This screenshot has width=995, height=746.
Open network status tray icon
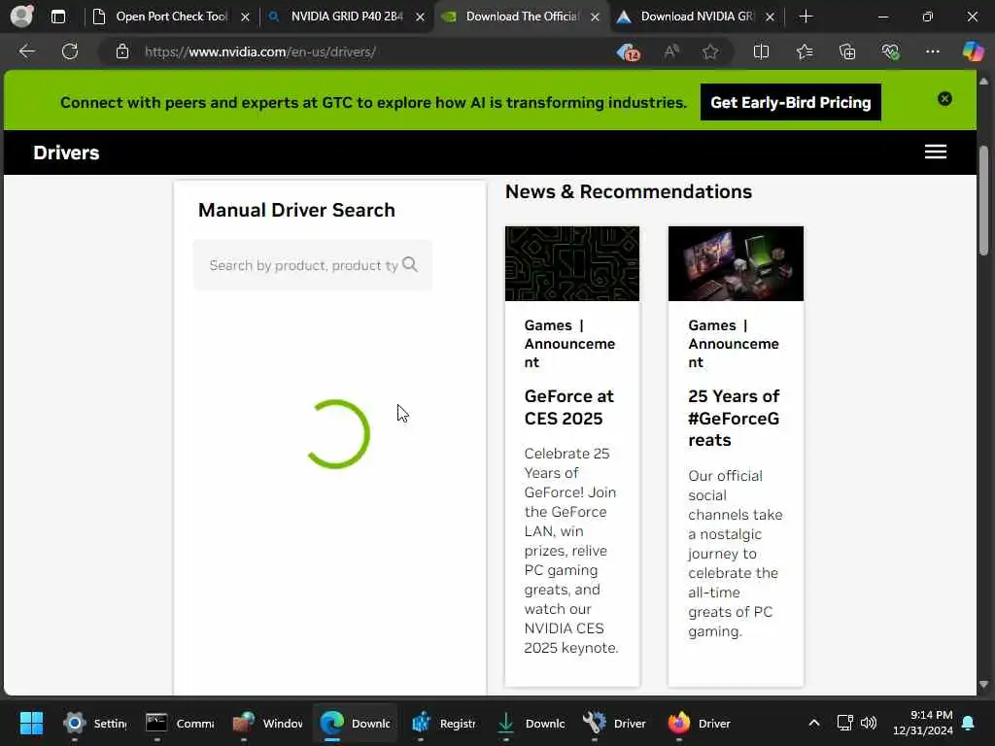[x=844, y=723]
